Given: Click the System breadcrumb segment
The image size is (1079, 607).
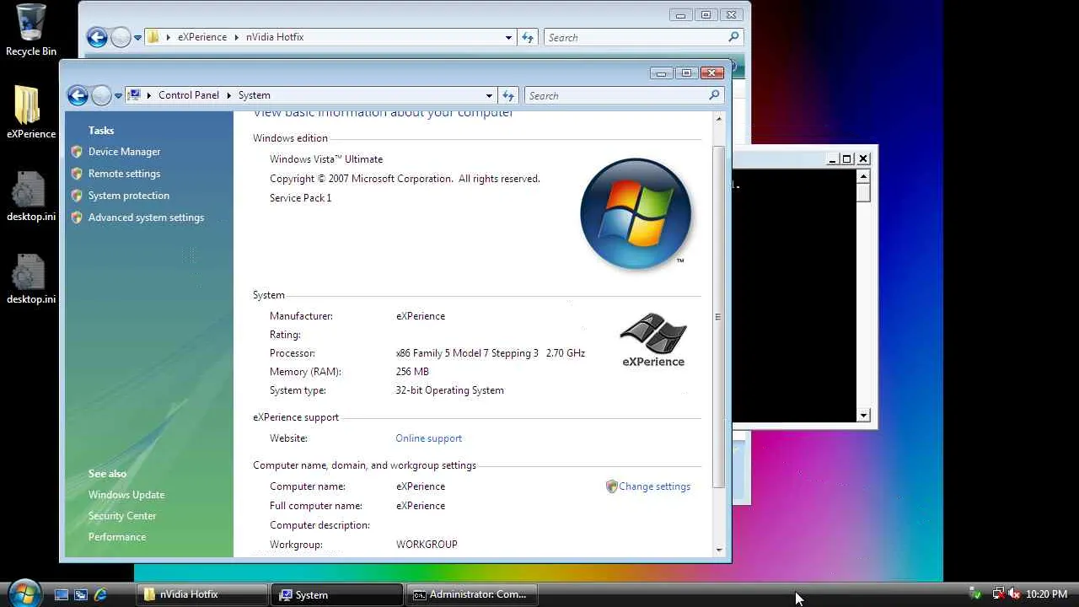Looking at the screenshot, I should pos(254,95).
